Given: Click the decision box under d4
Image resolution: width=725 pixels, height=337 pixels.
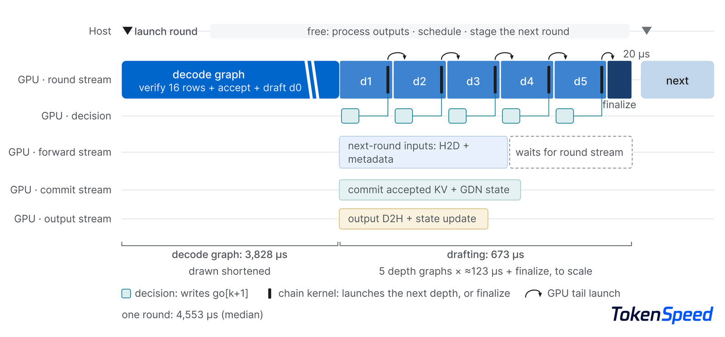Looking at the screenshot, I should [x=511, y=116].
